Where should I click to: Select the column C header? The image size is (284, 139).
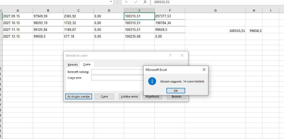pyautogui.click(x=78, y=11)
